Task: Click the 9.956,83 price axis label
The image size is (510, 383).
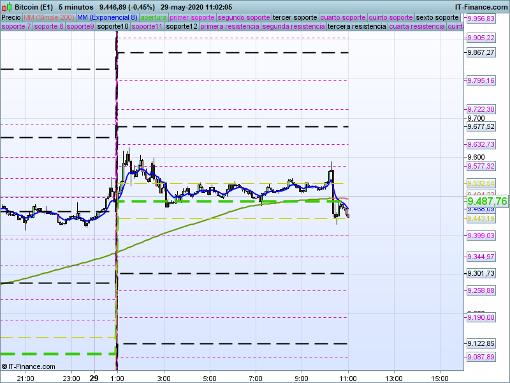Action: click(x=481, y=19)
